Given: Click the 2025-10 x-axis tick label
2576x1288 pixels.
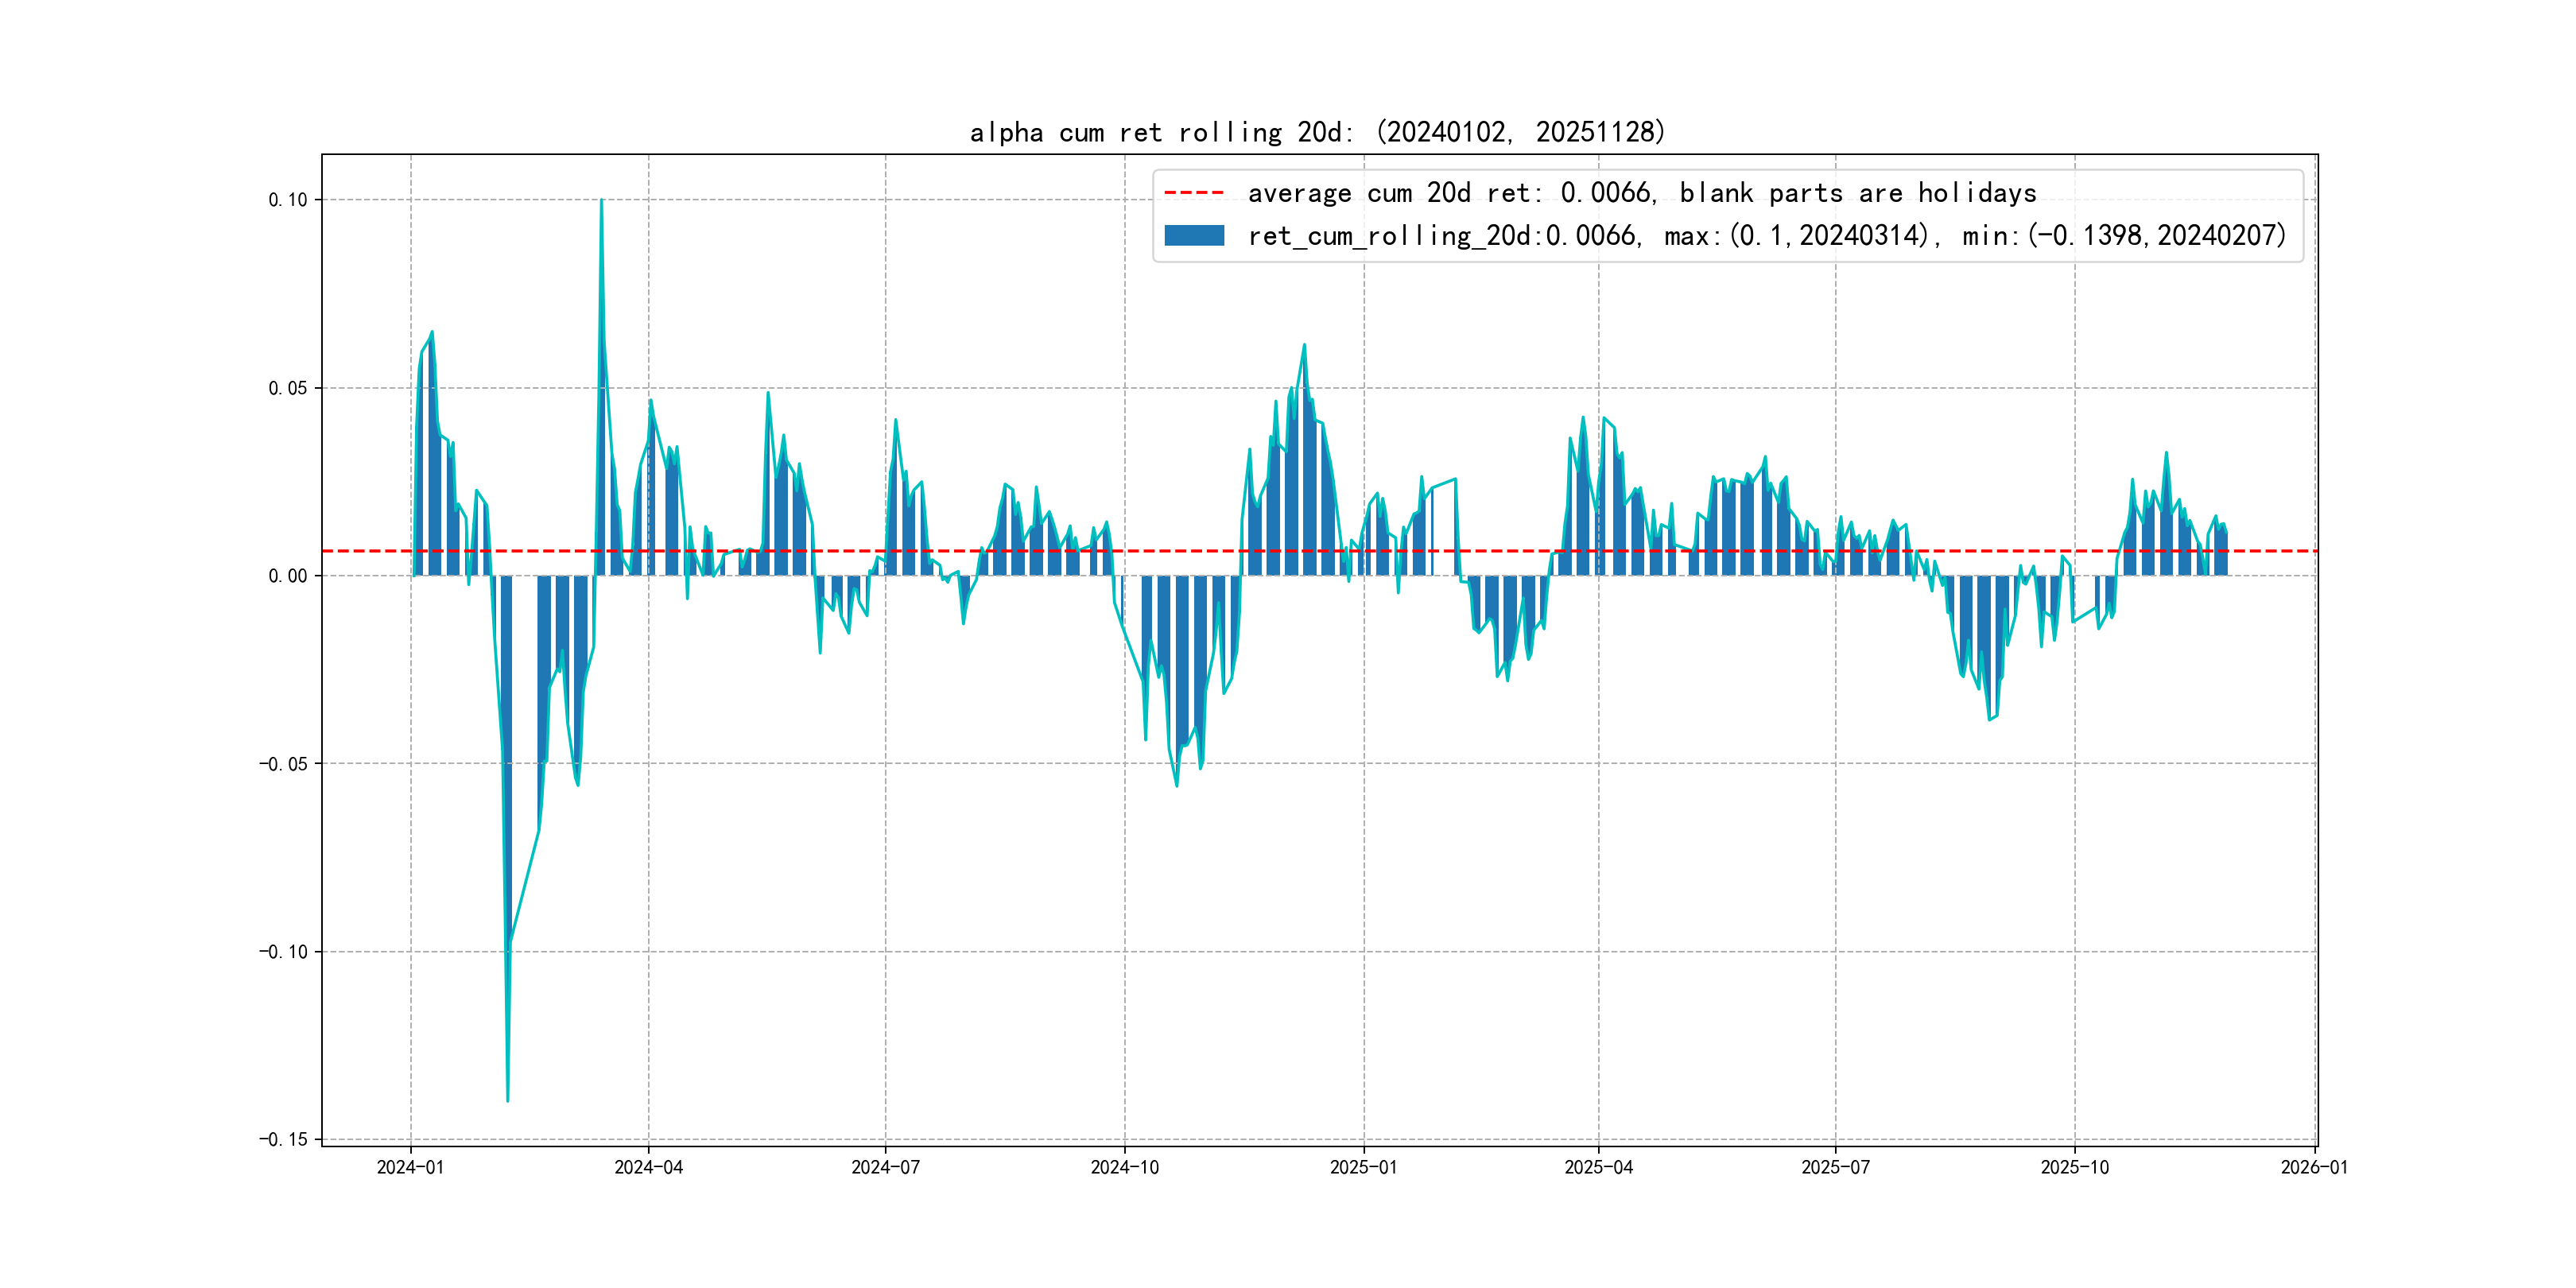Looking at the screenshot, I should click(2074, 1167).
